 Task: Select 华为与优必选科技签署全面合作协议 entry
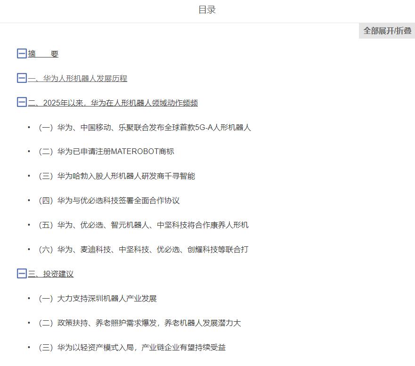pyautogui.click(x=109, y=200)
